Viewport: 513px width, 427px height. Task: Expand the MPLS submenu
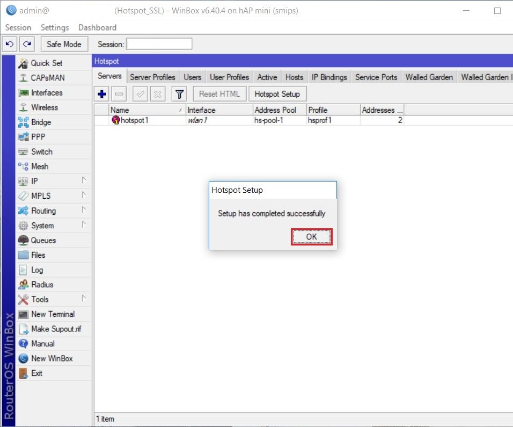click(x=54, y=196)
